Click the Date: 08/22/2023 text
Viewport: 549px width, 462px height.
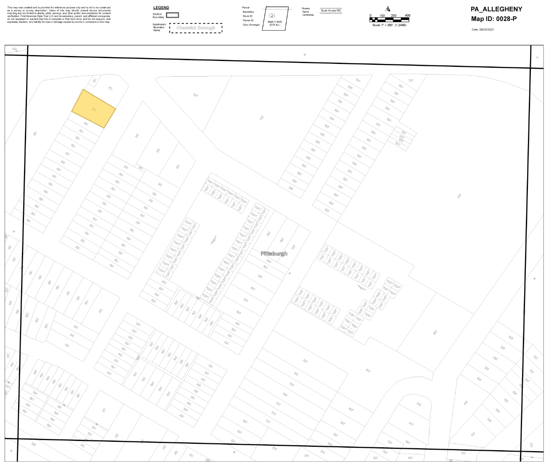483,29
